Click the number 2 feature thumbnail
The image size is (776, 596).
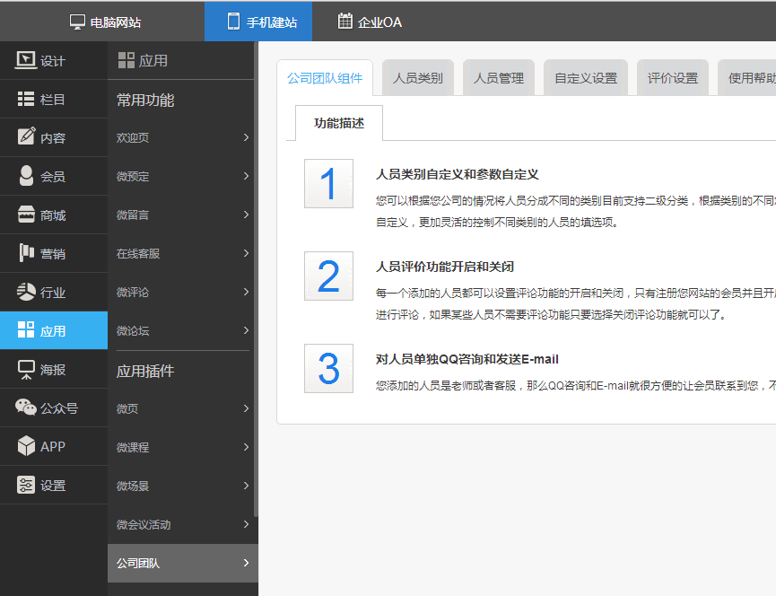pyautogui.click(x=328, y=276)
